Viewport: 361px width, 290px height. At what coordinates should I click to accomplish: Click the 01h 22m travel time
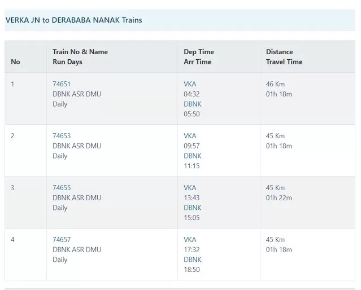pos(279,198)
